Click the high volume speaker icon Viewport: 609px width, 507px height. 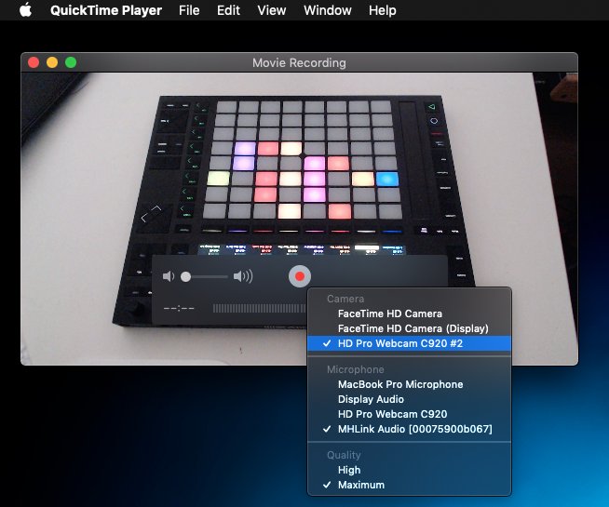click(x=243, y=276)
